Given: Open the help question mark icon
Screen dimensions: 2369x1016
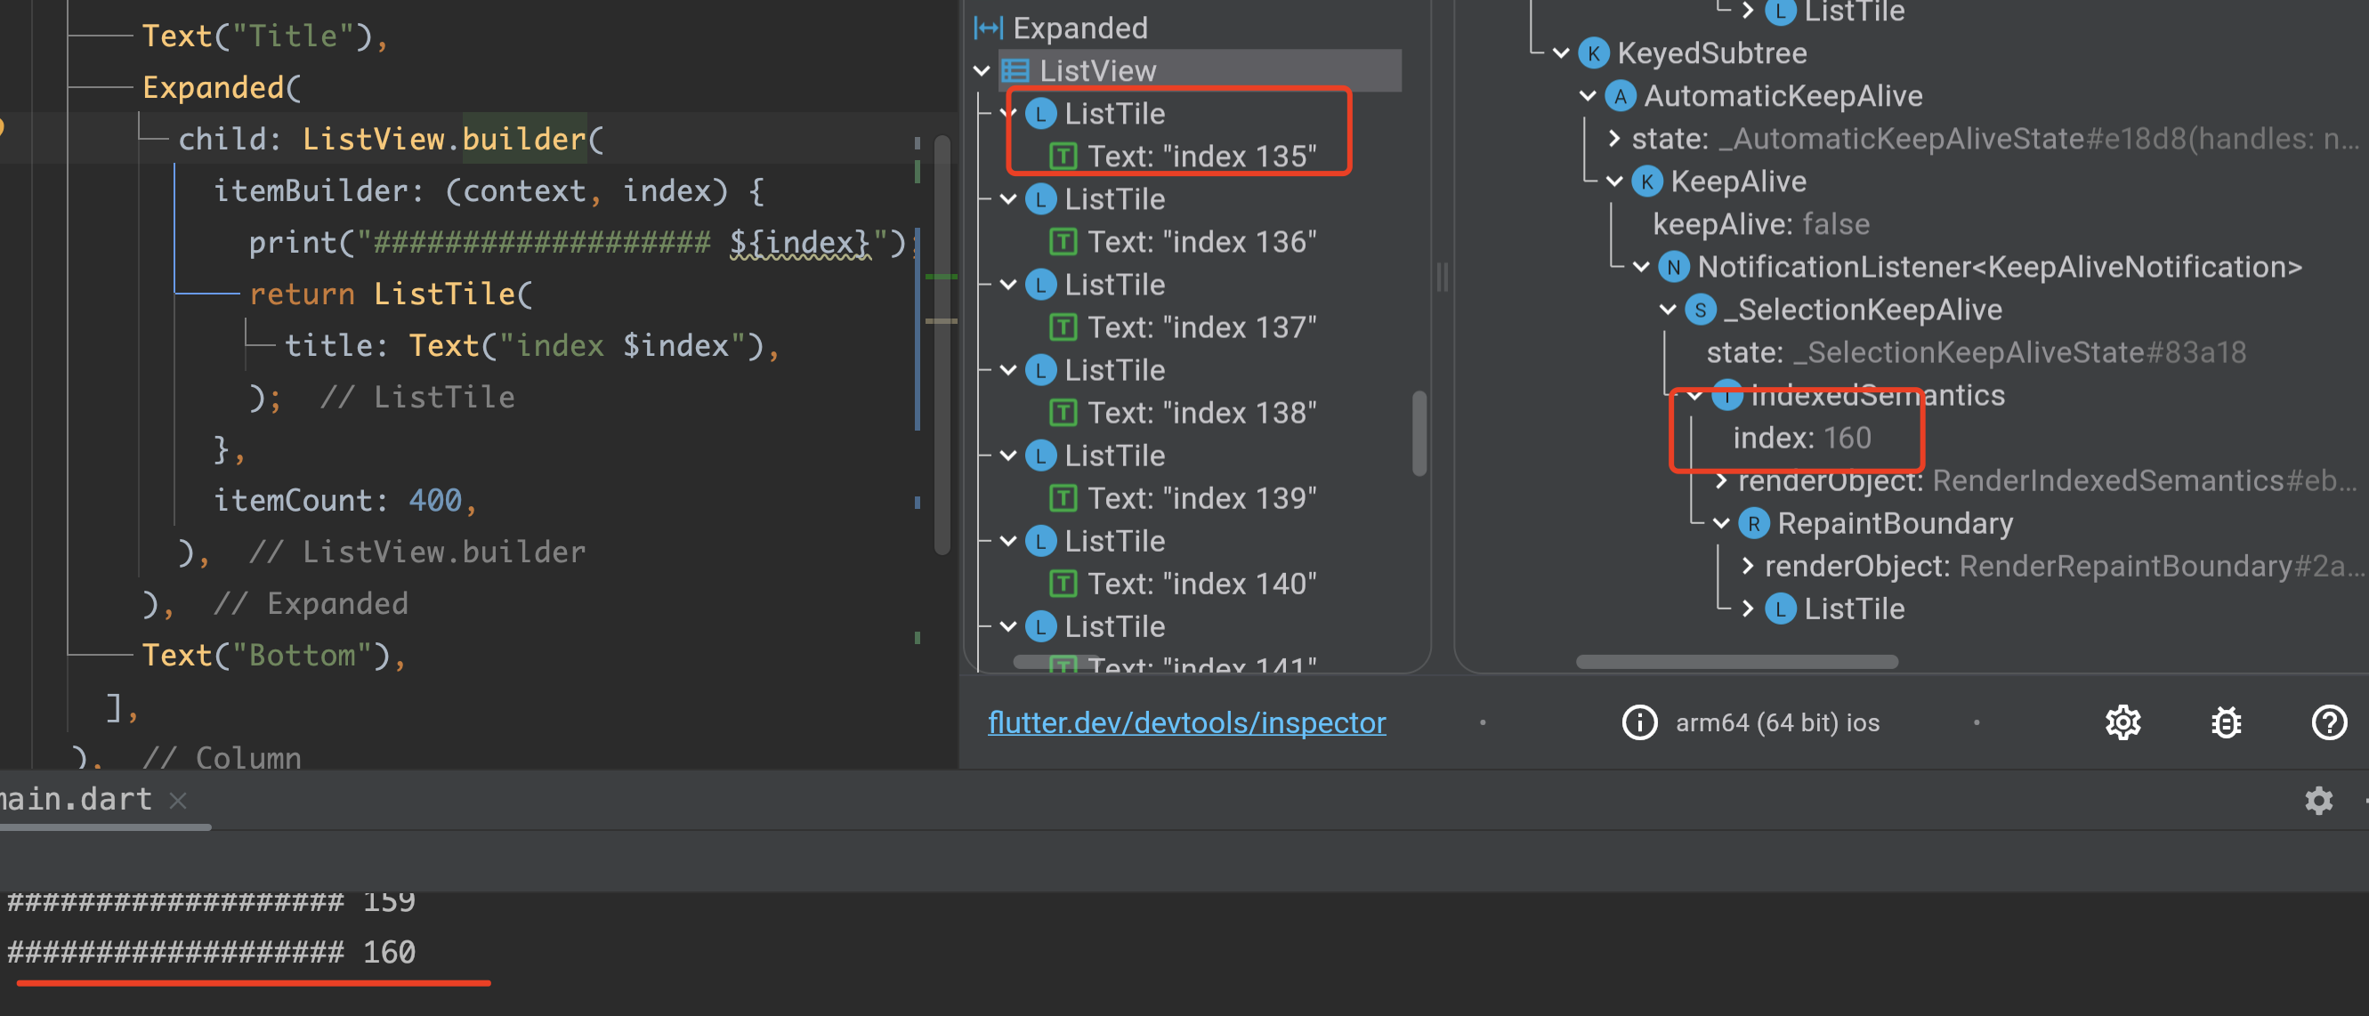Looking at the screenshot, I should [2329, 722].
